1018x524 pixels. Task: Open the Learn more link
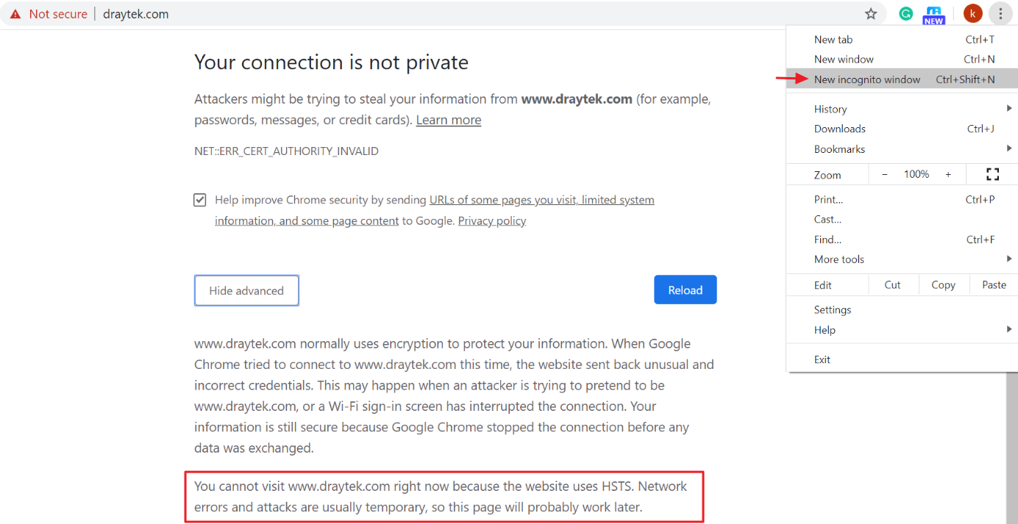pos(449,120)
